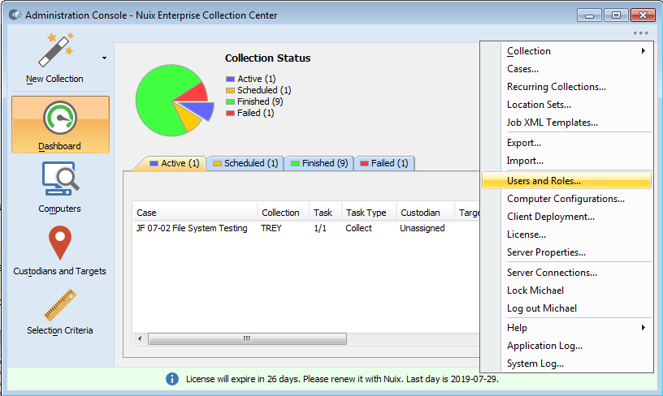Select Import... from the menu
Viewport: 663px width, 396px height.
point(567,161)
